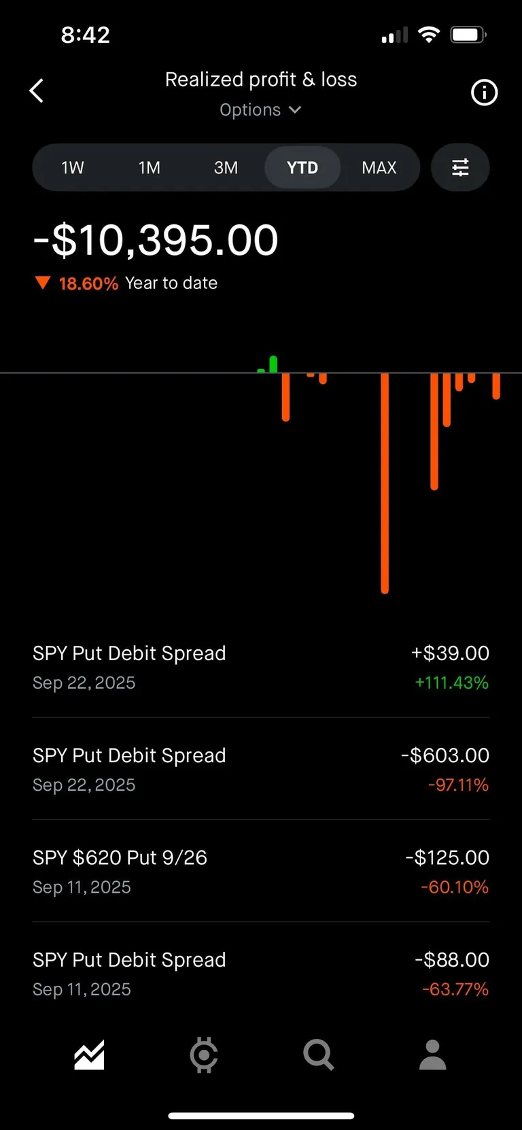Tap the chevron next to Options

pos(295,109)
